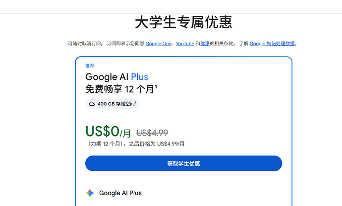This screenshot has height=206, width=342.
Task: Click the colorful Gemini sparkle icon
Action: coord(90,193)
